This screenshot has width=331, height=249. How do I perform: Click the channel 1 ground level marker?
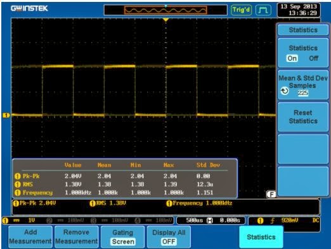point(6,115)
